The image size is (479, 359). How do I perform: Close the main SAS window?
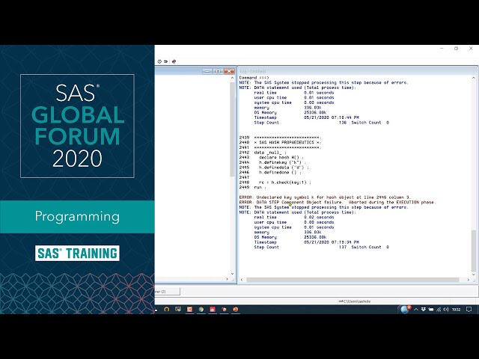coord(471,48)
